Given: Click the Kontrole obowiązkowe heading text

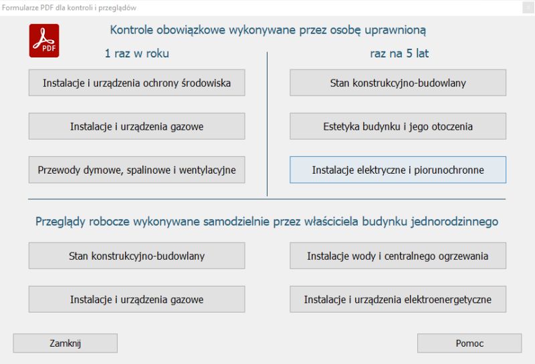Looking at the screenshot, I should point(267,30).
